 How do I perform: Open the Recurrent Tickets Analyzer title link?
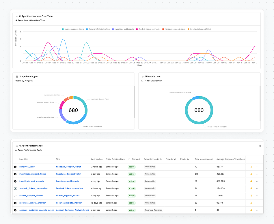point(69,203)
